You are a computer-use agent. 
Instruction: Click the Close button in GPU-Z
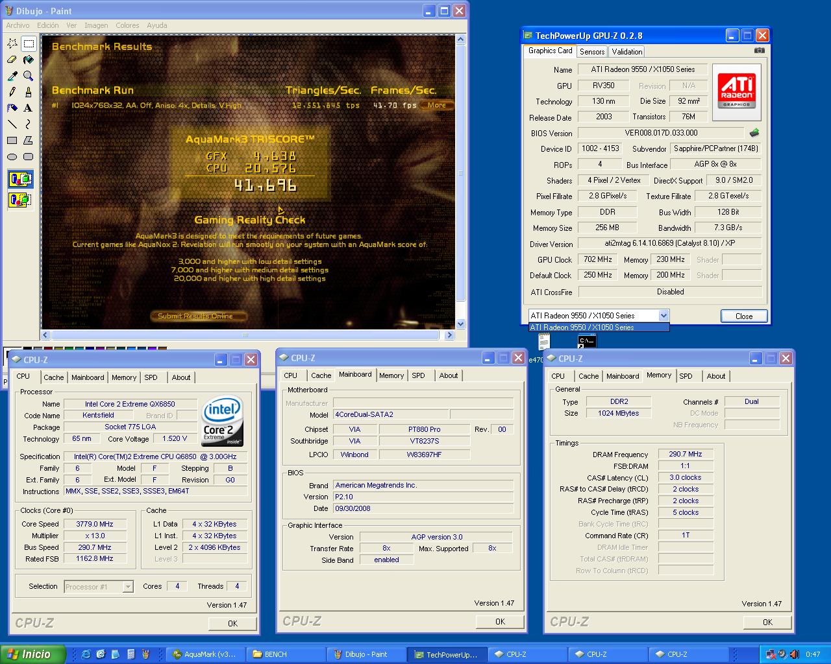(744, 316)
